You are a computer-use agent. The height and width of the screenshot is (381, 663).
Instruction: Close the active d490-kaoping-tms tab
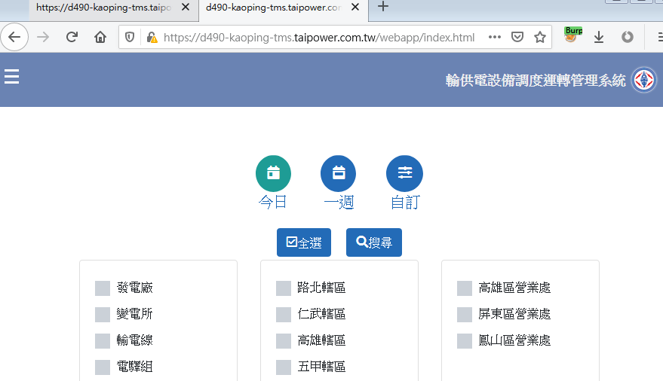(x=355, y=8)
